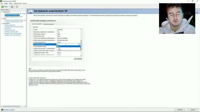
Task: Click the NVIDIA icon in the title bar
Action: pos(1,1)
